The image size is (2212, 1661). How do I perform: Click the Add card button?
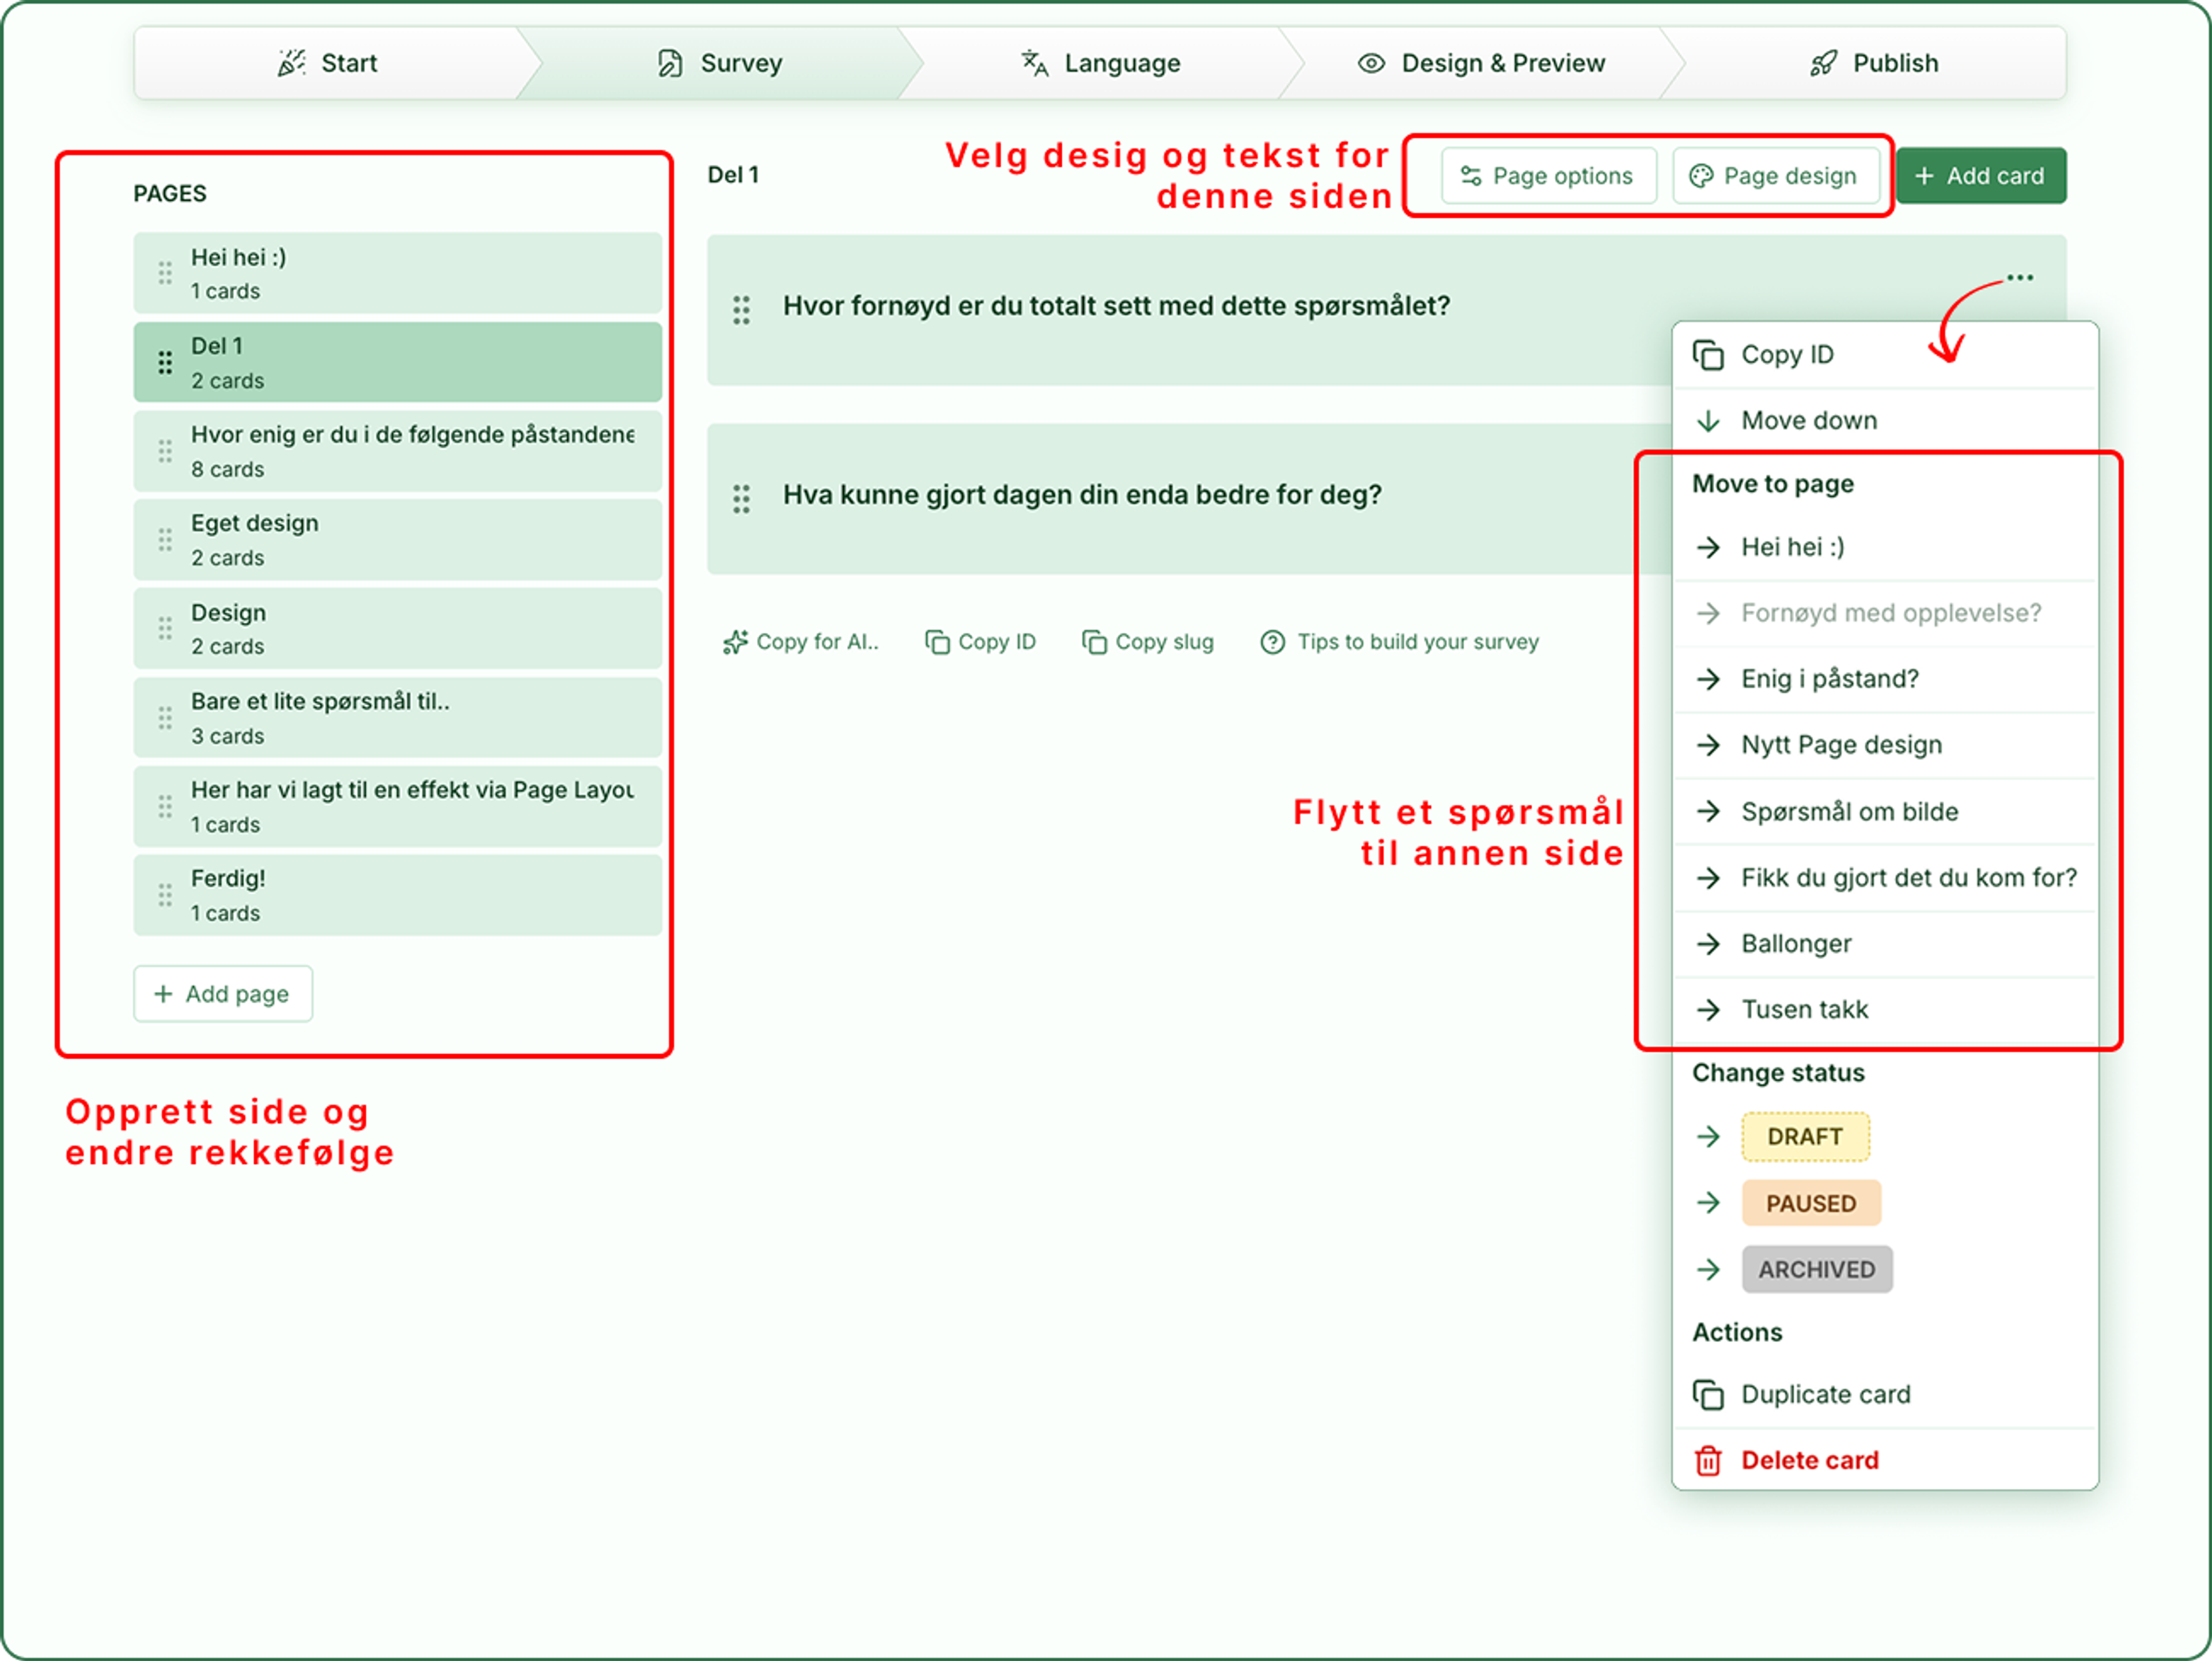coord(1980,176)
